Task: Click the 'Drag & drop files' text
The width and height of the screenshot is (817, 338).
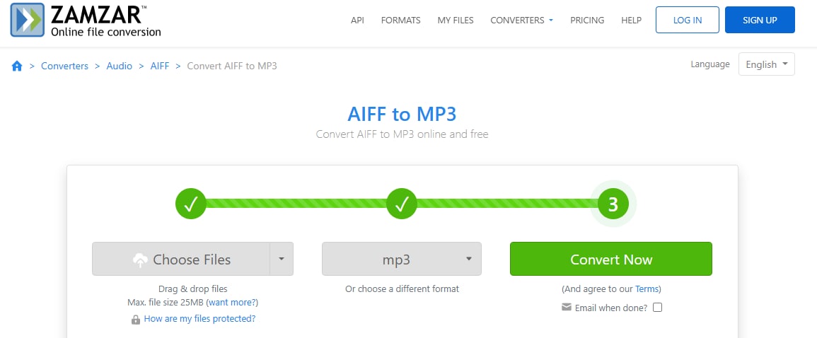Action: pyautogui.click(x=193, y=289)
